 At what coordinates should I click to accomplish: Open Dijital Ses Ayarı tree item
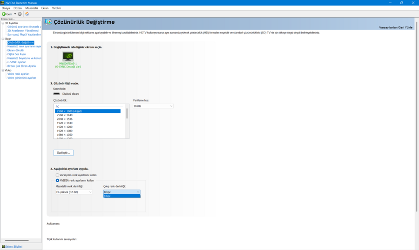(x=17, y=54)
